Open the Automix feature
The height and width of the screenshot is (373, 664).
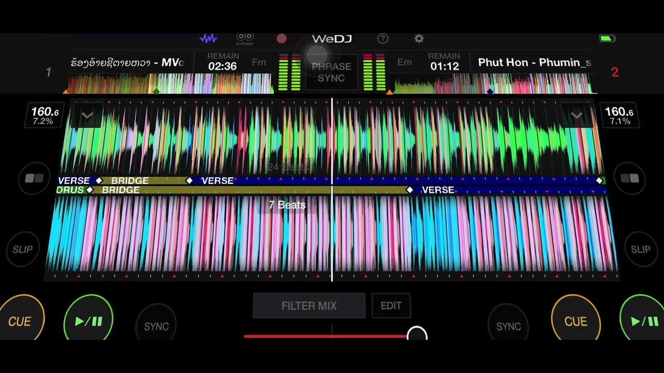245,38
